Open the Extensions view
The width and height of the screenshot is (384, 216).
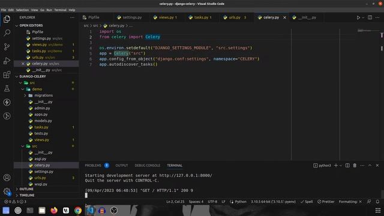coord(7,74)
